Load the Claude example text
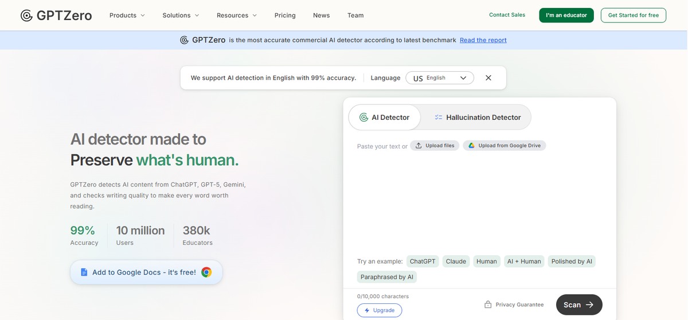Viewport: 688px width, 320px height. pyautogui.click(x=456, y=262)
